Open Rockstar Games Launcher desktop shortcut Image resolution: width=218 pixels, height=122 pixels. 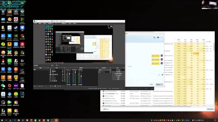click(10, 46)
